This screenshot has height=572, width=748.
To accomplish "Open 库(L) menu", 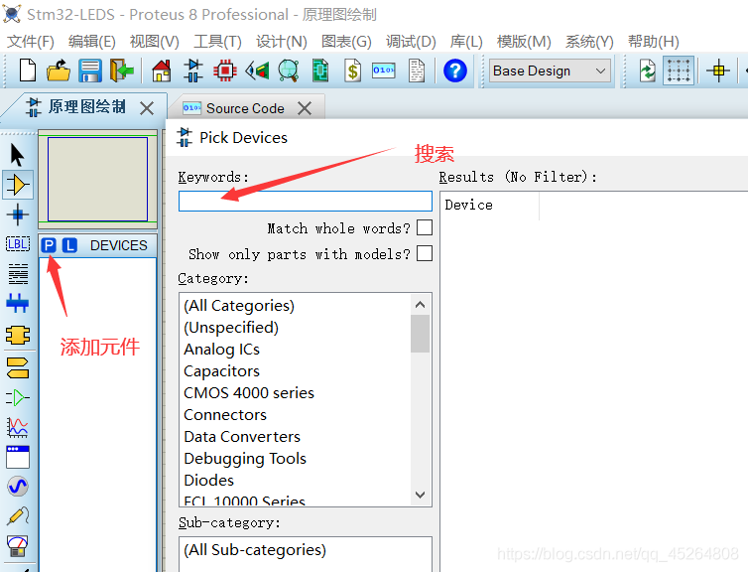I will point(466,42).
